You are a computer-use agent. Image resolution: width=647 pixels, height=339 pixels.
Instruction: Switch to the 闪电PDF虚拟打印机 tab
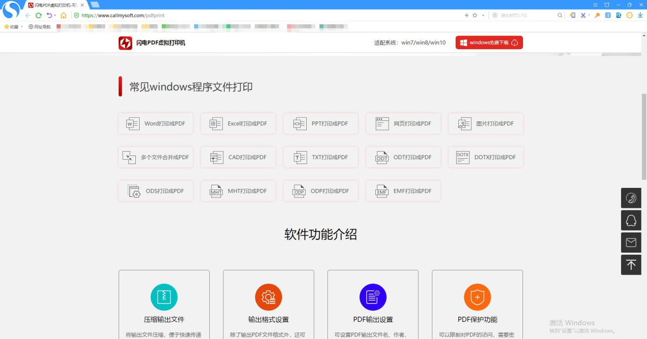(54, 5)
